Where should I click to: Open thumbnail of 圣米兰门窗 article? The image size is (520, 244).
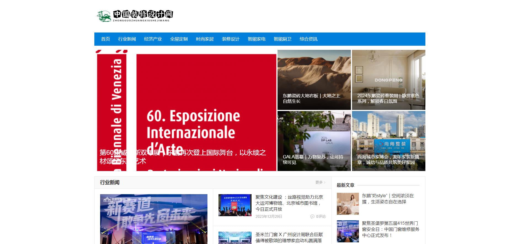pyautogui.click(x=235, y=238)
